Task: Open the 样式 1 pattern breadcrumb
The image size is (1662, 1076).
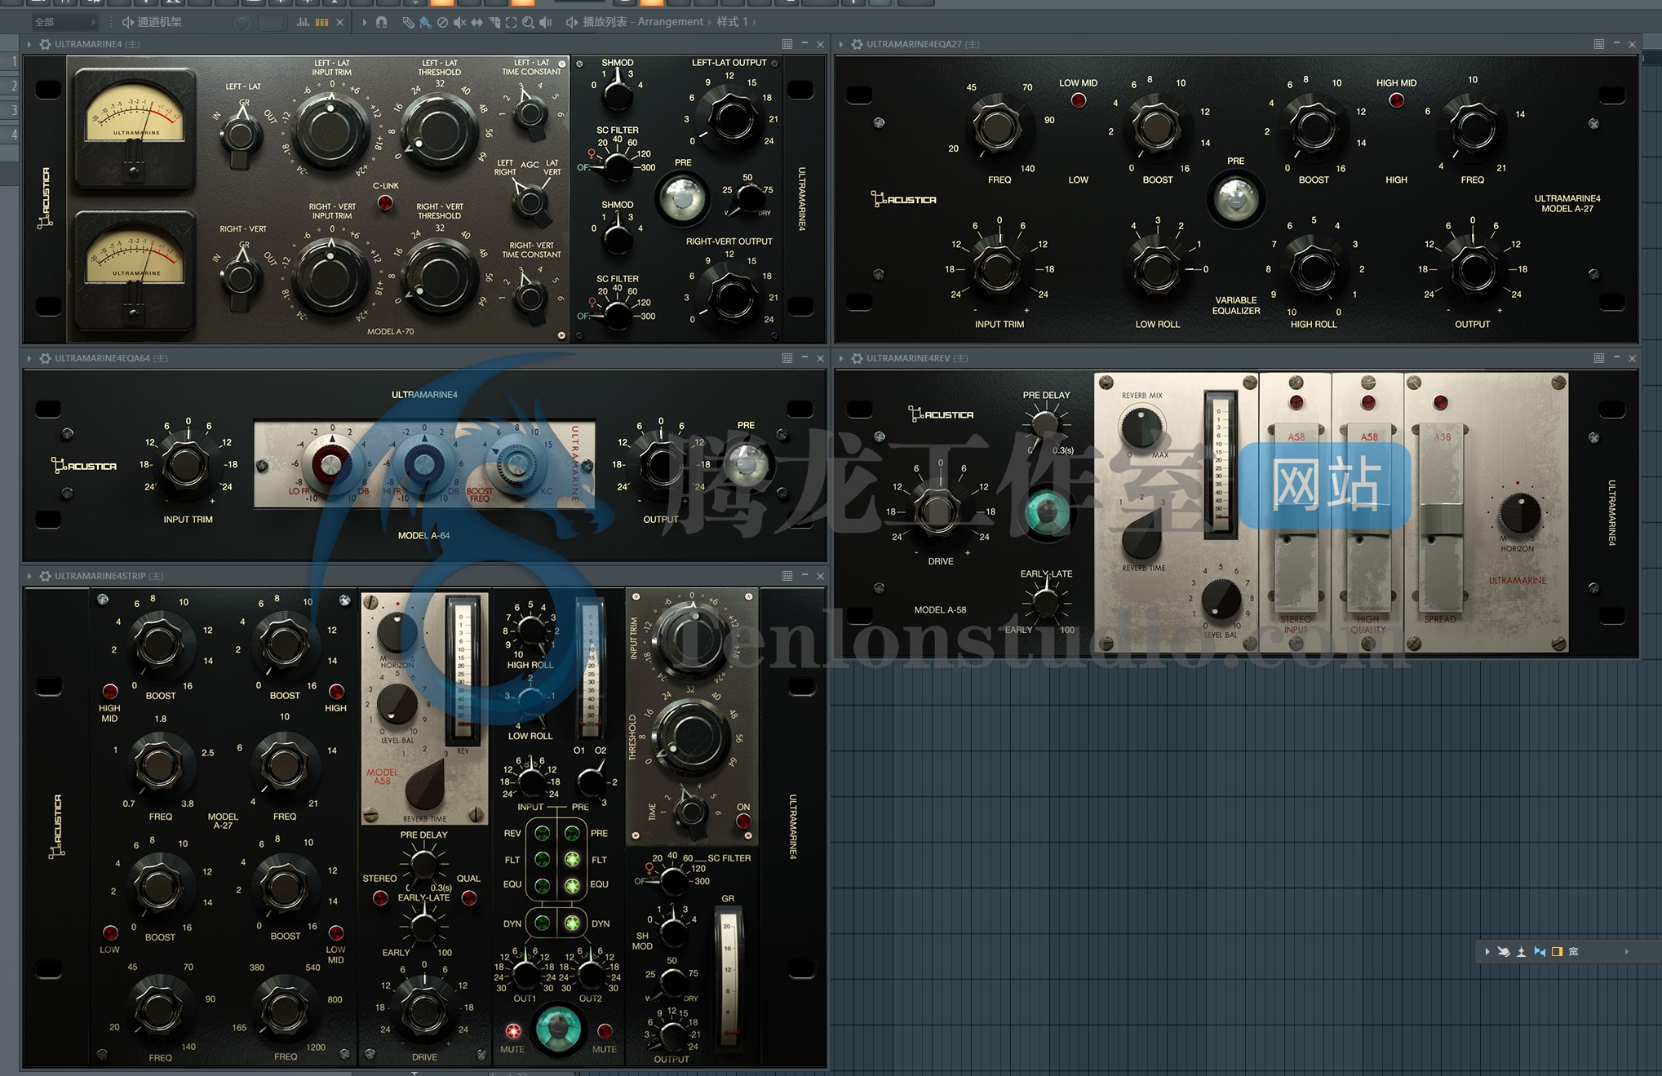Action: 732,22
